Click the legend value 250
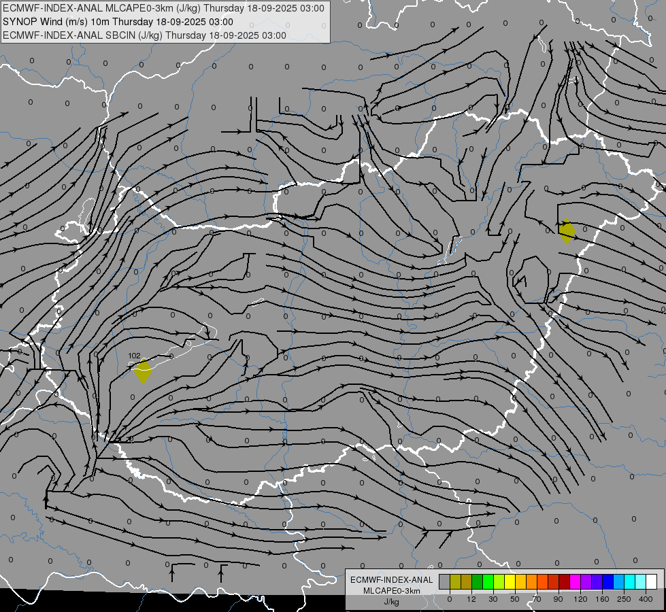Screen dimensions: 666x612 point(624,599)
